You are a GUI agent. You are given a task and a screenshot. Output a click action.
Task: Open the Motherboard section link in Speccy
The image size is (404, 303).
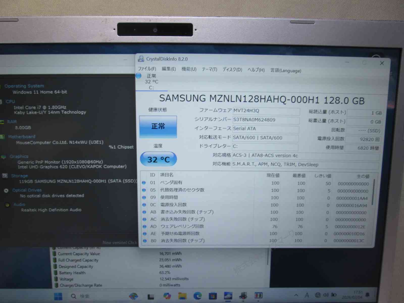[x=22, y=137]
